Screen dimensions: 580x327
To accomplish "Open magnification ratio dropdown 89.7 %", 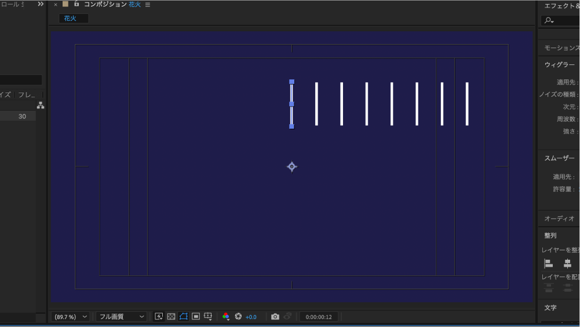I will pyautogui.click(x=70, y=317).
